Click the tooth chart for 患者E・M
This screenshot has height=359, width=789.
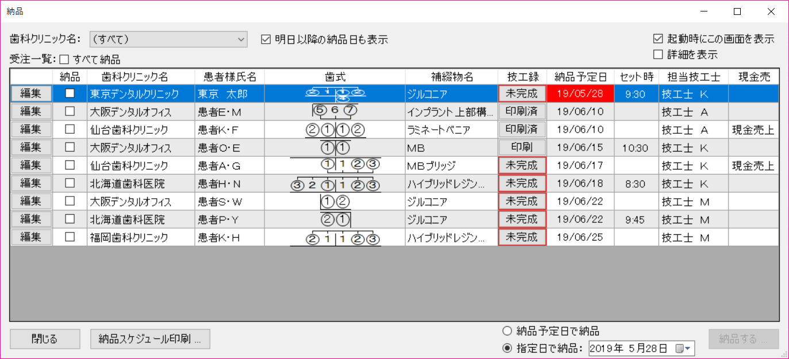tap(335, 111)
